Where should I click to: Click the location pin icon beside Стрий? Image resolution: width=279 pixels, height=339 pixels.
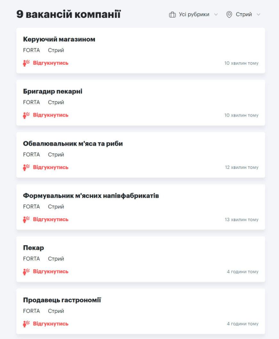pos(229,15)
